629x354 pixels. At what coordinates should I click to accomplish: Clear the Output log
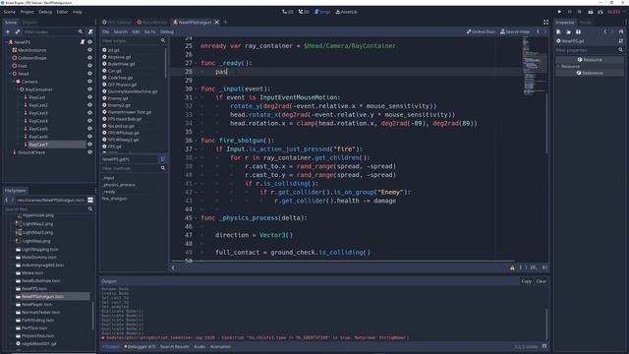[542, 281]
